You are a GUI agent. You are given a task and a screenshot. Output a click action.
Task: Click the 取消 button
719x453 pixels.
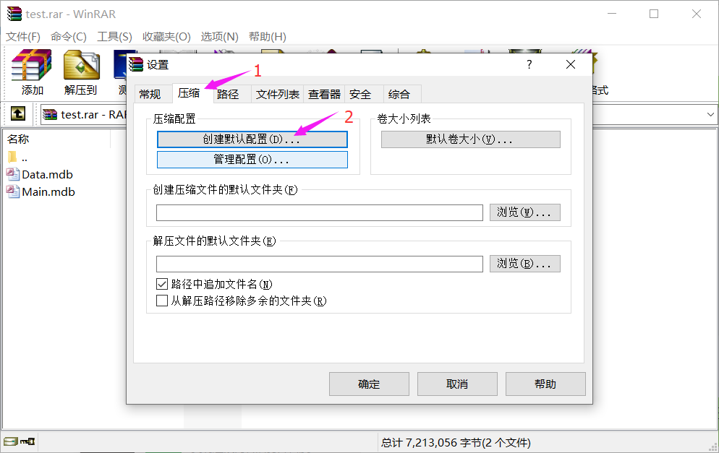(457, 384)
